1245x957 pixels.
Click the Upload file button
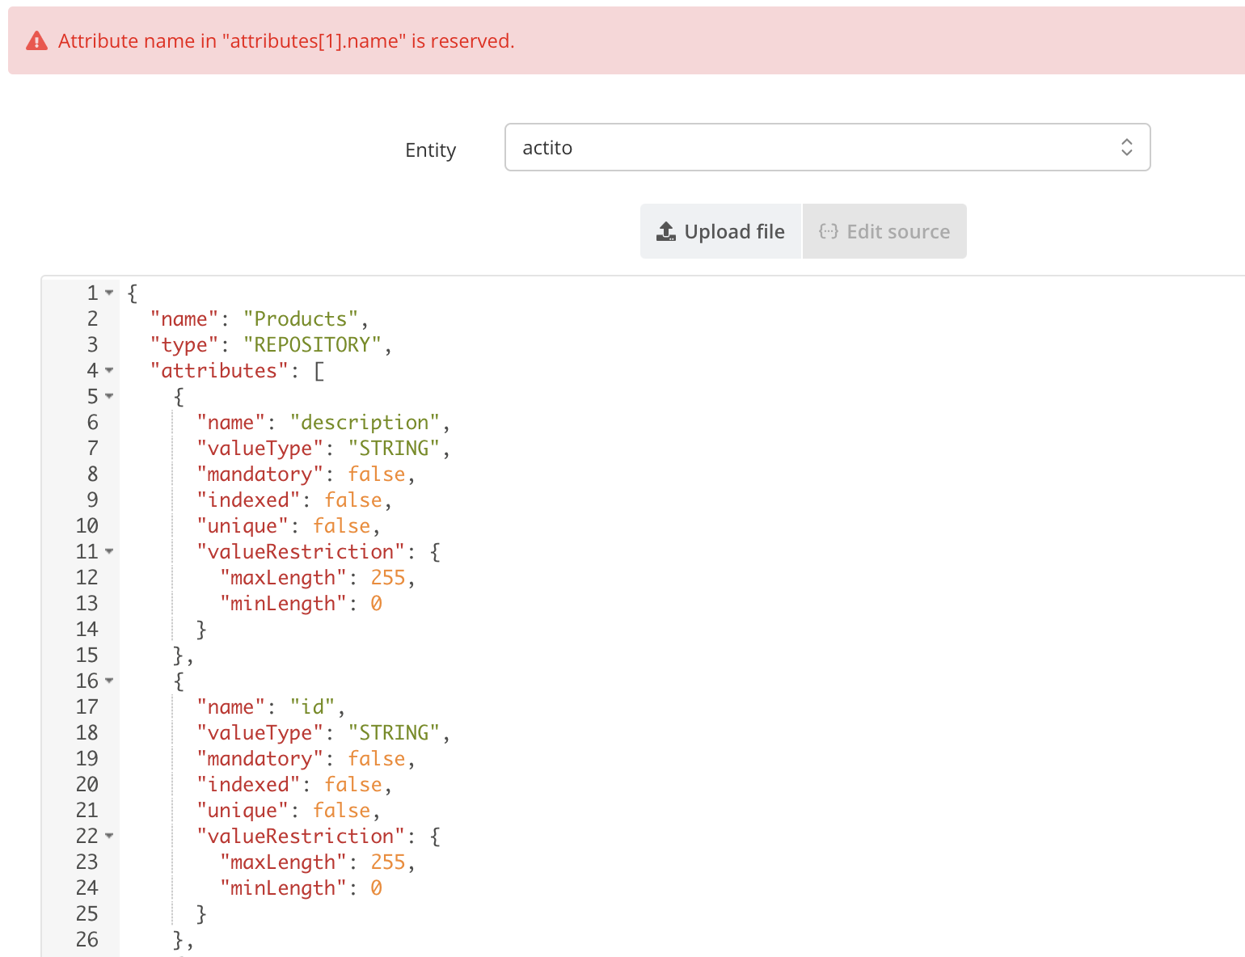pos(720,231)
